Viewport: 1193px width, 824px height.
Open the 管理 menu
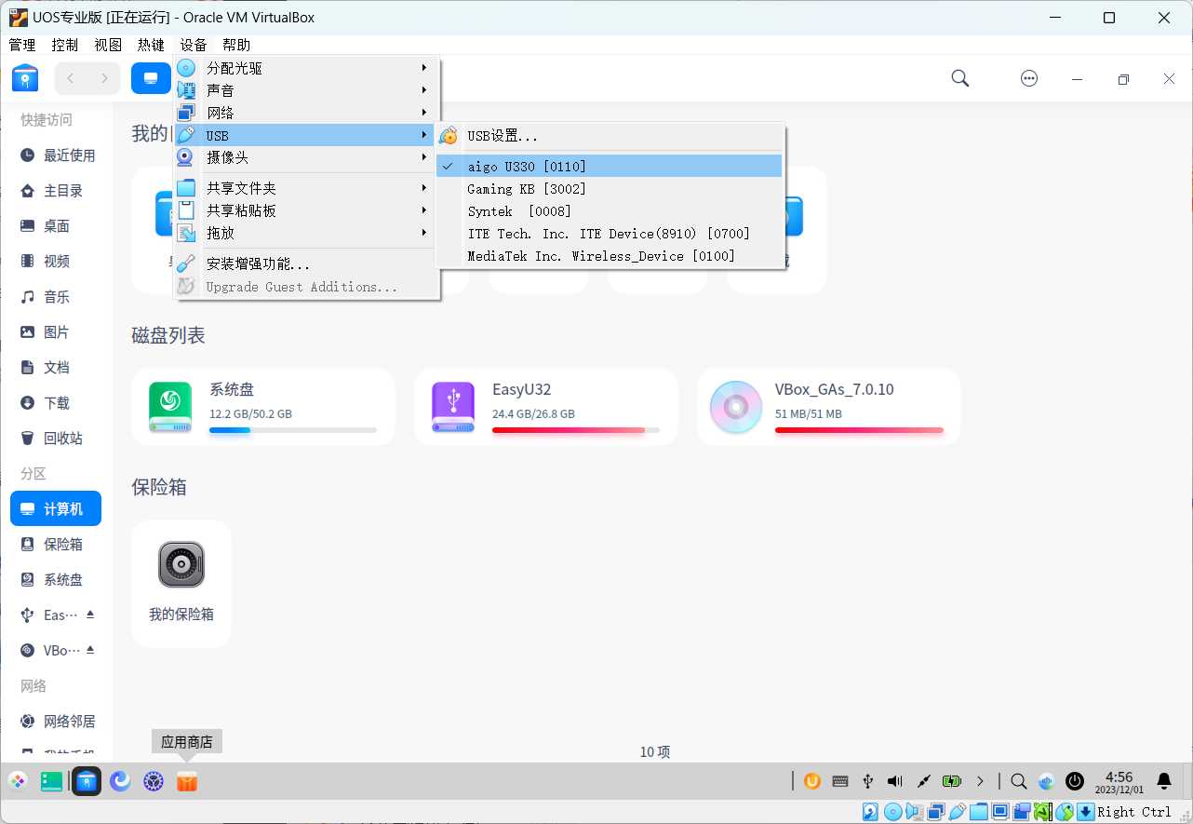pos(22,45)
